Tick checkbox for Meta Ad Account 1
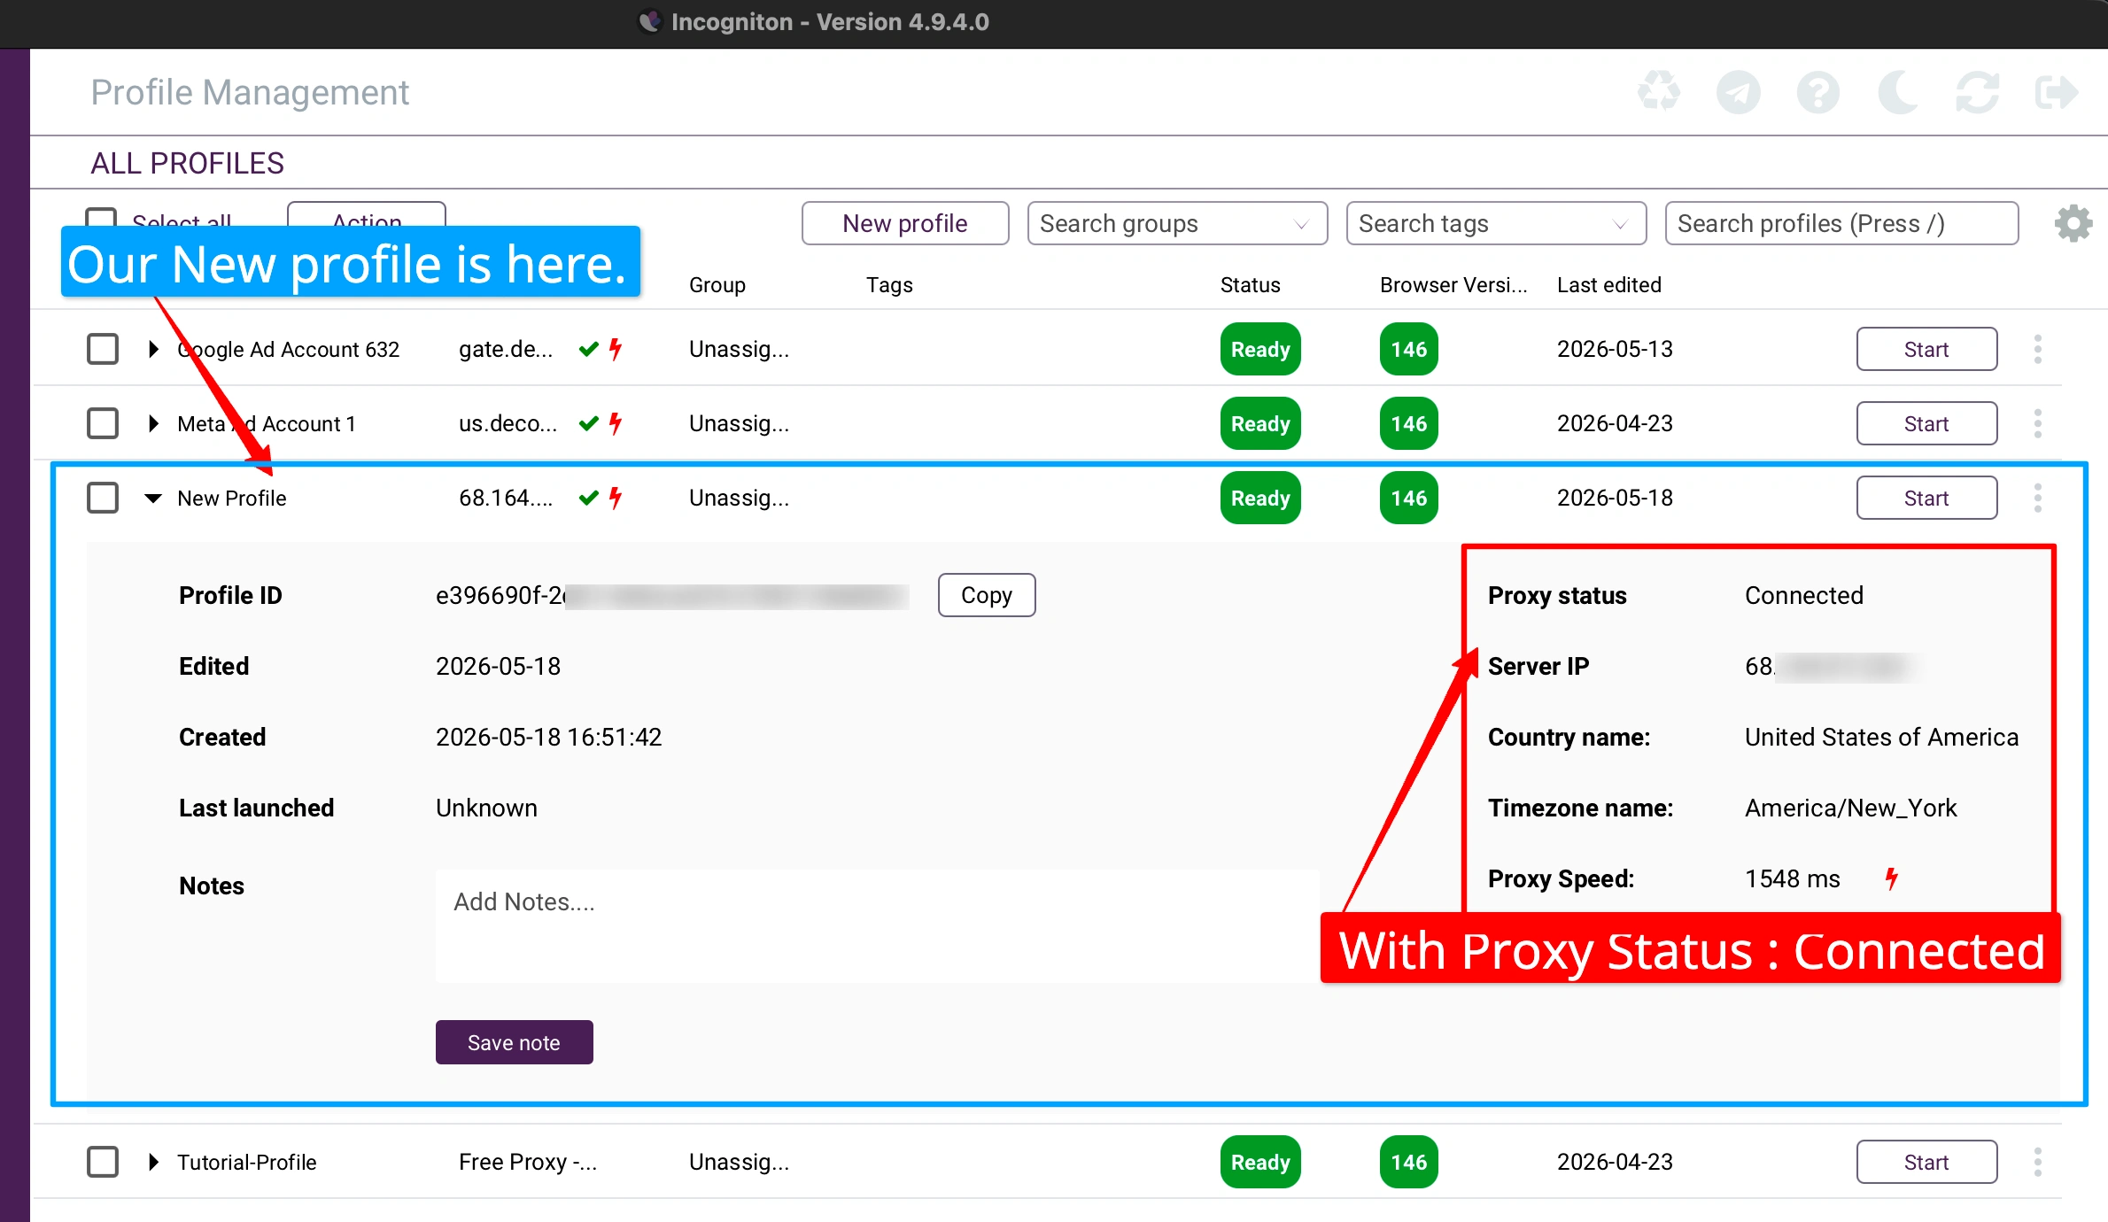Image resolution: width=2108 pixels, height=1222 pixels. (x=103, y=423)
